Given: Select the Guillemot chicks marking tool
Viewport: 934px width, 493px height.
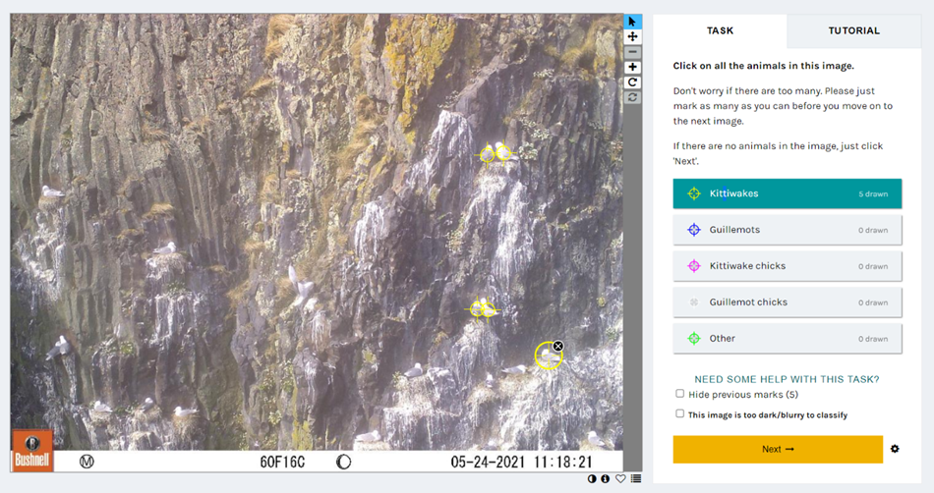Looking at the screenshot, I should pyautogui.click(x=787, y=302).
